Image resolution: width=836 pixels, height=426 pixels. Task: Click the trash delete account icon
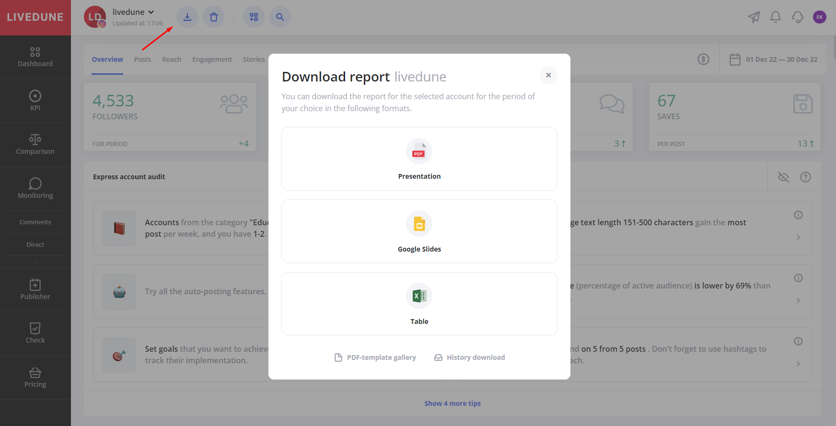[x=214, y=17]
